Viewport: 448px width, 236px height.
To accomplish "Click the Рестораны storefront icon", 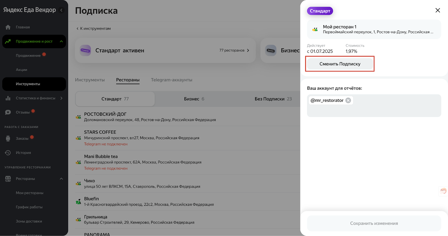I will pyautogui.click(x=8, y=179).
